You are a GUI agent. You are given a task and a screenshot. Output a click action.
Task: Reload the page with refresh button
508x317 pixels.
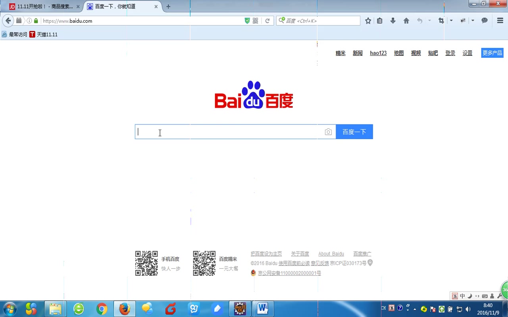point(267,21)
